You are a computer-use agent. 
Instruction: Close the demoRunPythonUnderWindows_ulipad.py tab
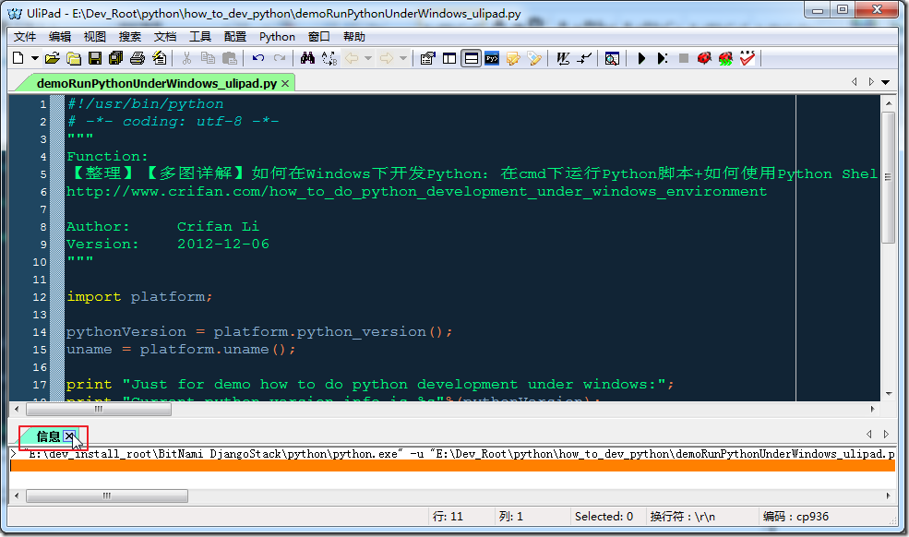click(285, 84)
